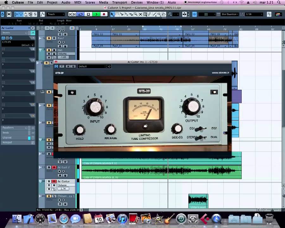Click the INPUT knob on GTS-39
This screenshot has width=285, height=228.
95,107
